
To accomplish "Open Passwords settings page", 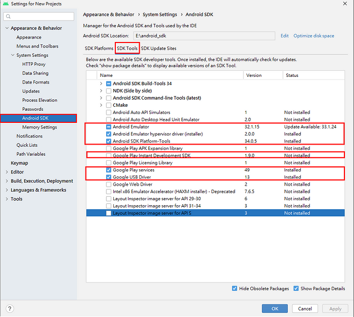I will click(33, 109).
